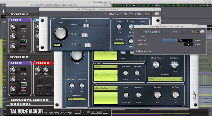Click the filter Separation knob
This screenshot has width=212, height=116.
point(157,95)
